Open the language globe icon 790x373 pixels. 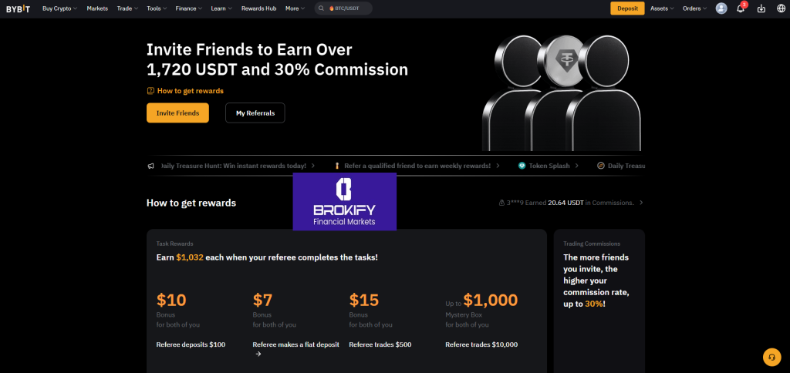click(x=781, y=8)
